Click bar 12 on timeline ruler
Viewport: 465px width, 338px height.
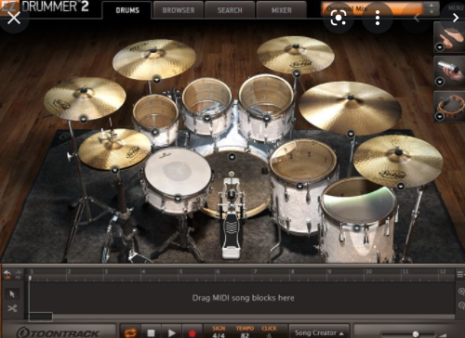coord(443,271)
